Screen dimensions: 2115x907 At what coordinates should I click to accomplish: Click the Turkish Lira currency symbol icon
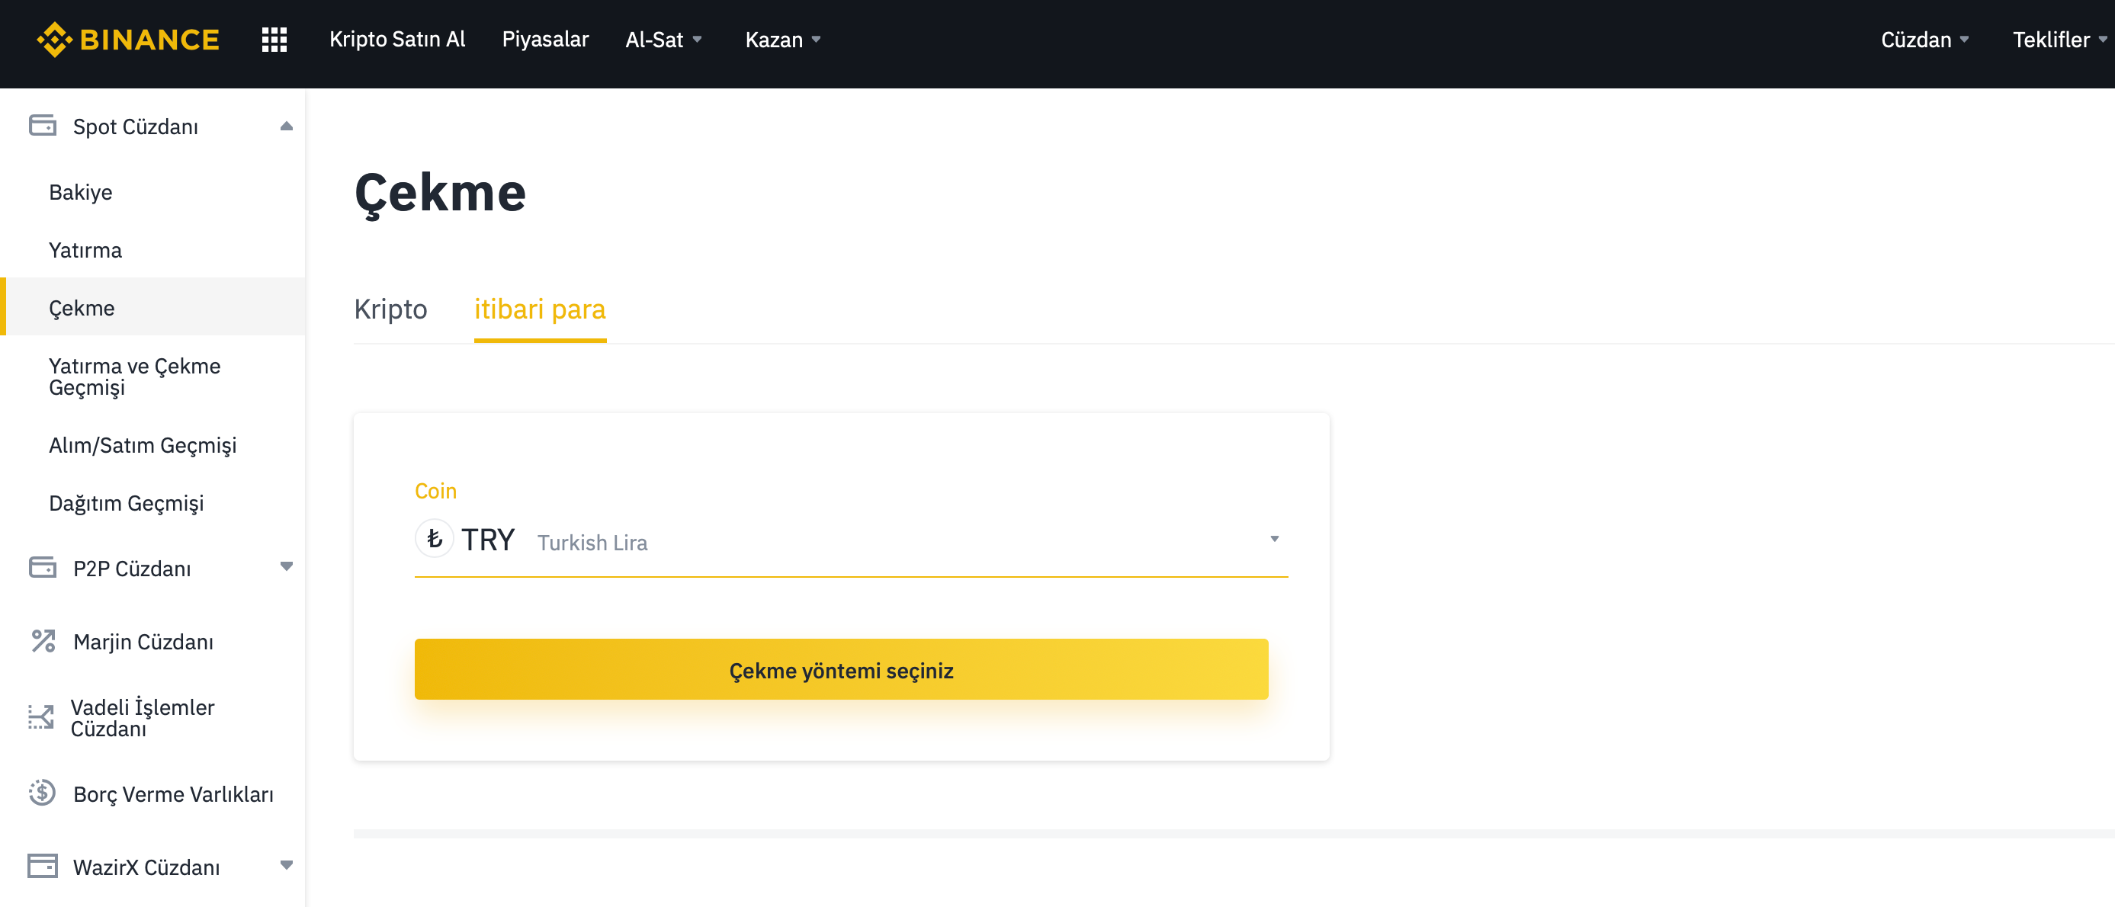pyautogui.click(x=435, y=538)
